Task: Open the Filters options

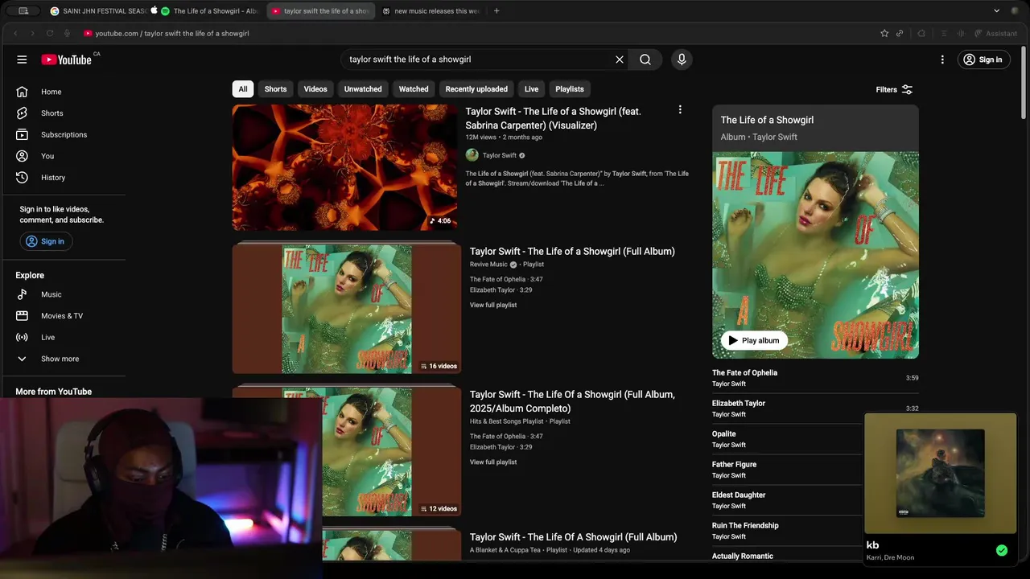Action: [894, 89]
